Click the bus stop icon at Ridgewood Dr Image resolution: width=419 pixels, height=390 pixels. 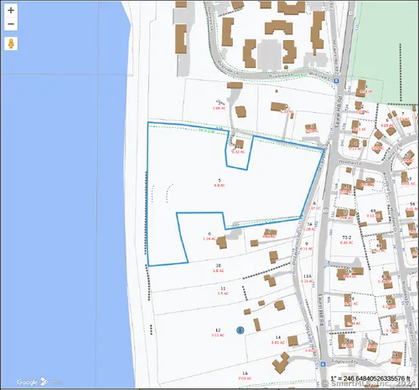(323, 364)
